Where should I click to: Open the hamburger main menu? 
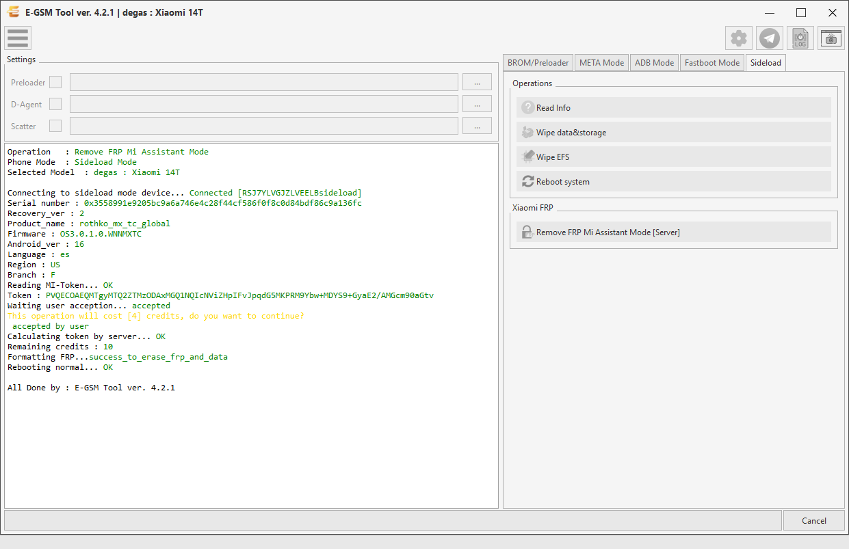(x=18, y=38)
